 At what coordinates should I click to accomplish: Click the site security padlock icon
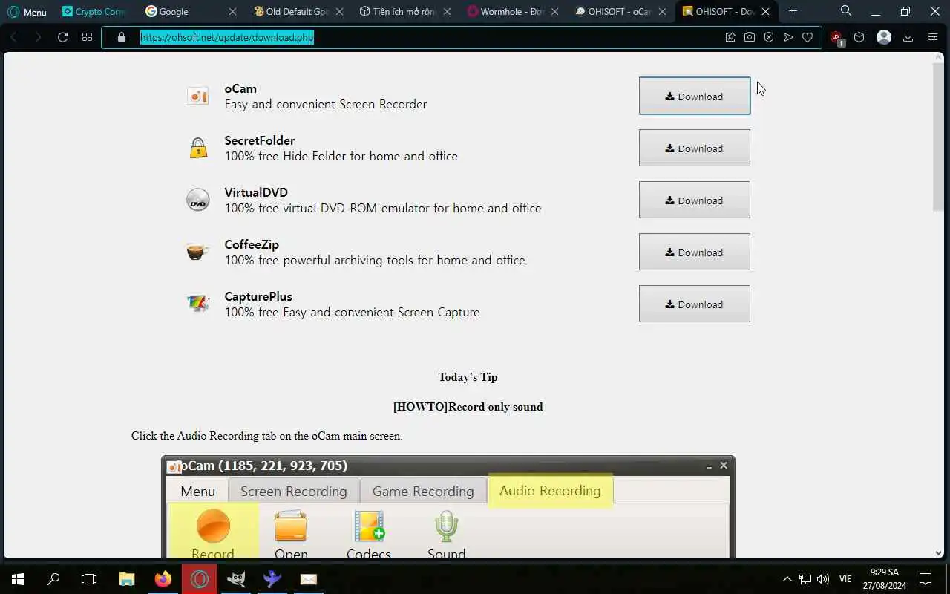click(122, 37)
